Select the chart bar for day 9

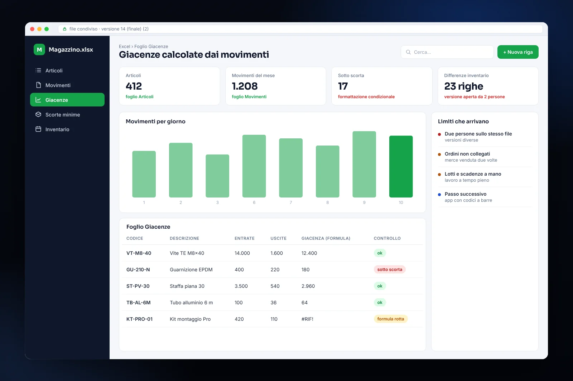coord(364,164)
